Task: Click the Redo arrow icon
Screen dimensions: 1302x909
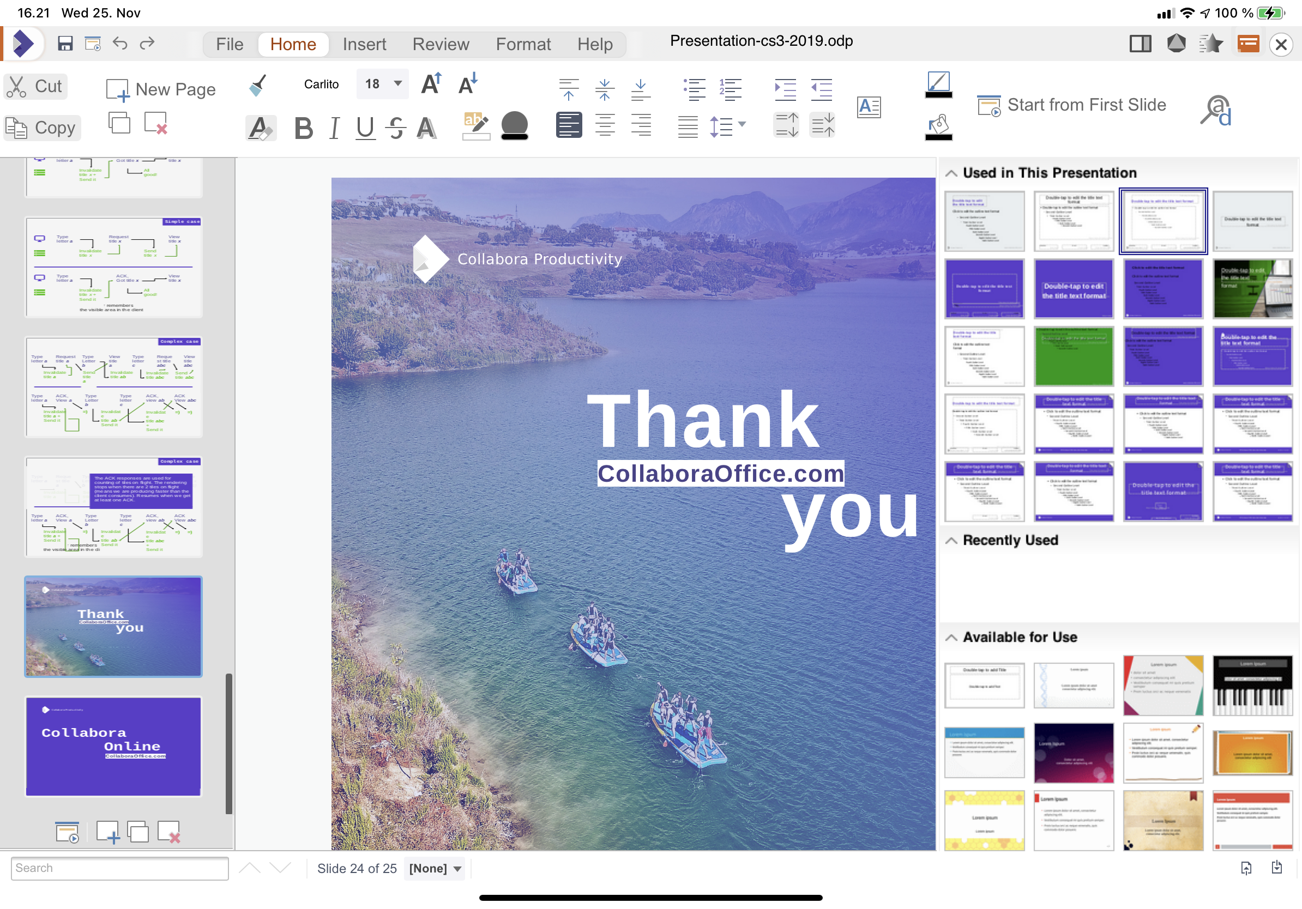Action: 147,44
